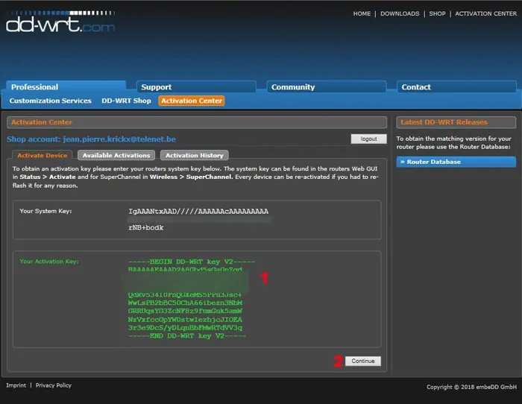Click the system key text rNB+bodk
This screenshot has width=522, height=404.
click(x=146, y=227)
